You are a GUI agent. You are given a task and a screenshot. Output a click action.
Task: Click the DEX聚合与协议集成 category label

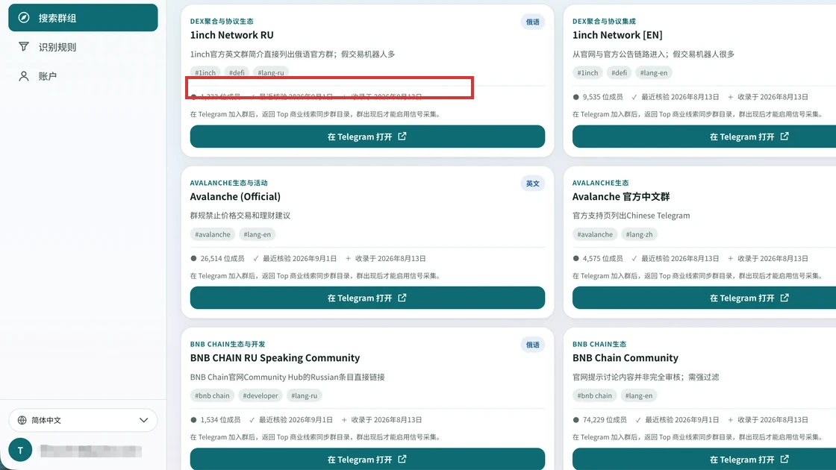click(x=604, y=22)
